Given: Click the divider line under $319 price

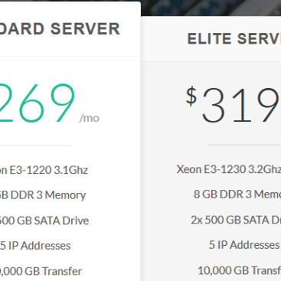Looking at the screenshot, I should (244, 145).
